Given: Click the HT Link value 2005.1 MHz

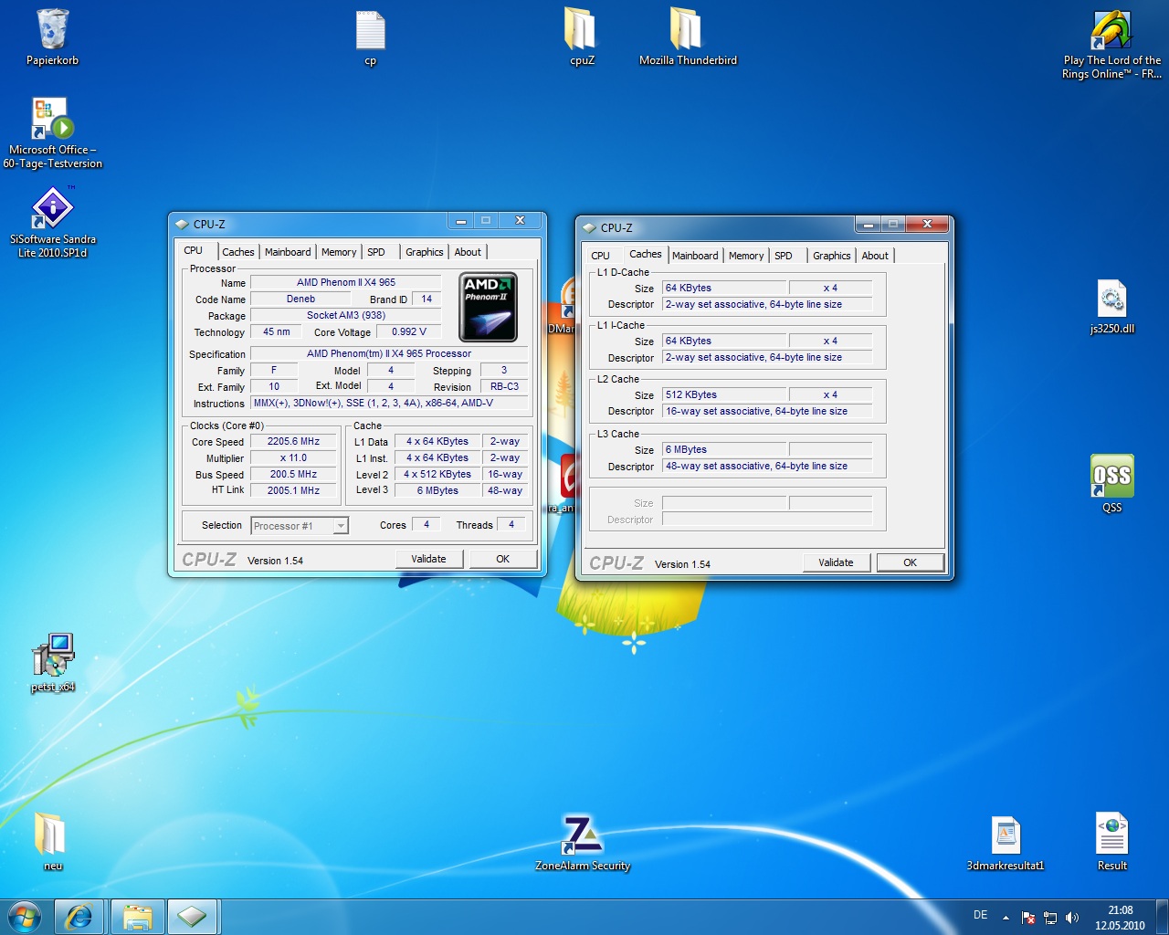Looking at the screenshot, I should click(x=293, y=491).
